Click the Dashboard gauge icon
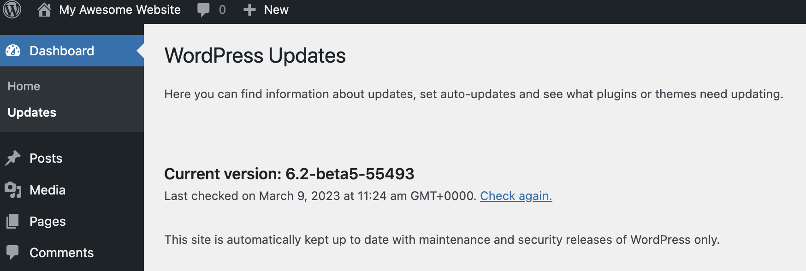This screenshot has width=806, height=271. pos(13,51)
